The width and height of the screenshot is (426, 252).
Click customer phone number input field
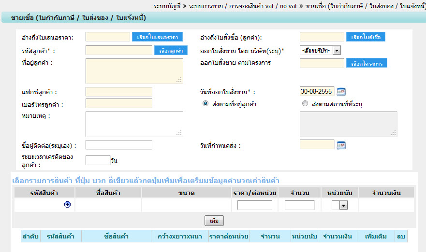point(119,103)
